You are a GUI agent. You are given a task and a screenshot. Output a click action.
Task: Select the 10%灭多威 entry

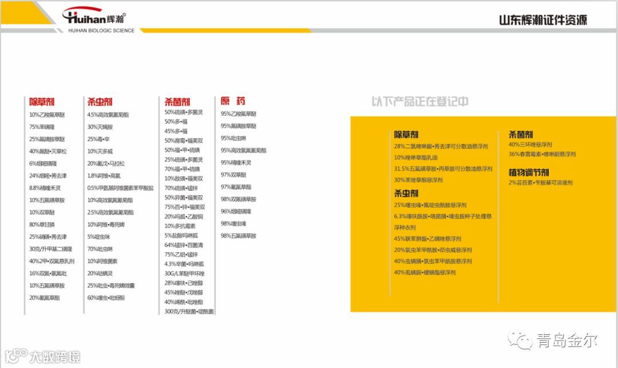[100, 151]
